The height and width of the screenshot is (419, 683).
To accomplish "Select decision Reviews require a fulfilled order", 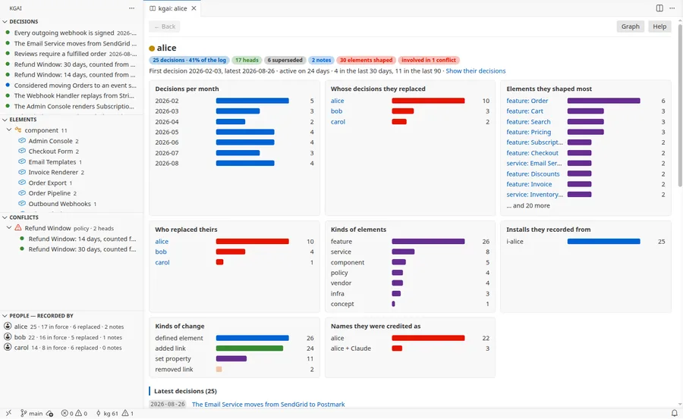I will tap(71, 54).
